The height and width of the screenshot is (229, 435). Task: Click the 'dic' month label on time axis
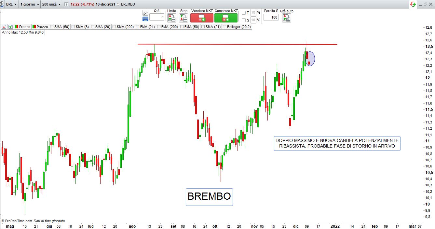point(296,226)
